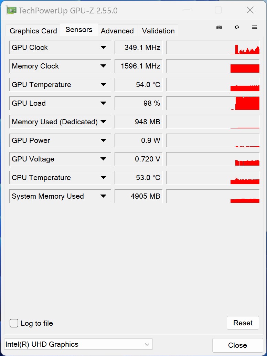Image resolution: width=267 pixels, height=356 pixels.
Task: Click the System Memory Used value field
Action: [x=138, y=196]
